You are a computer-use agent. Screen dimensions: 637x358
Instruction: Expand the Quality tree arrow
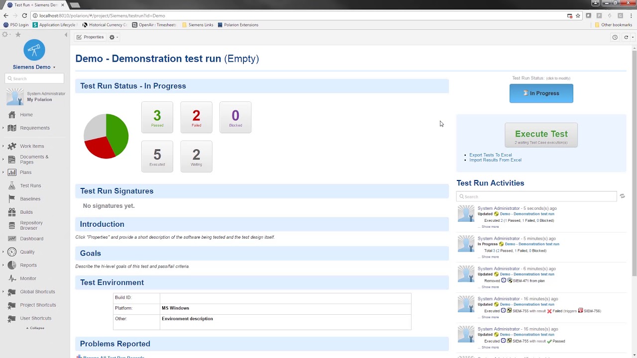coord(3,252)
